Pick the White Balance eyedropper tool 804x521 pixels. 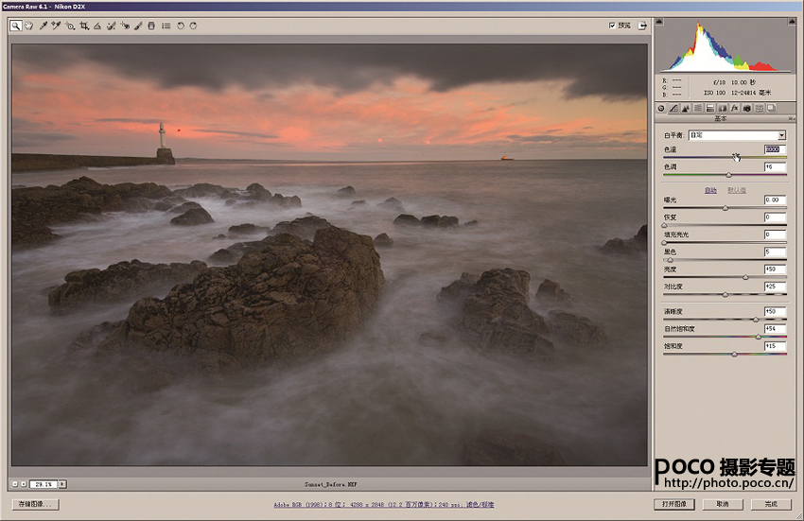[x=44, y=26]
